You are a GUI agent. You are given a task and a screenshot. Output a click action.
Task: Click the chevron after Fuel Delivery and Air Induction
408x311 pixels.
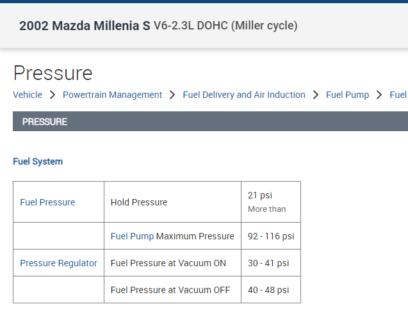316,95
